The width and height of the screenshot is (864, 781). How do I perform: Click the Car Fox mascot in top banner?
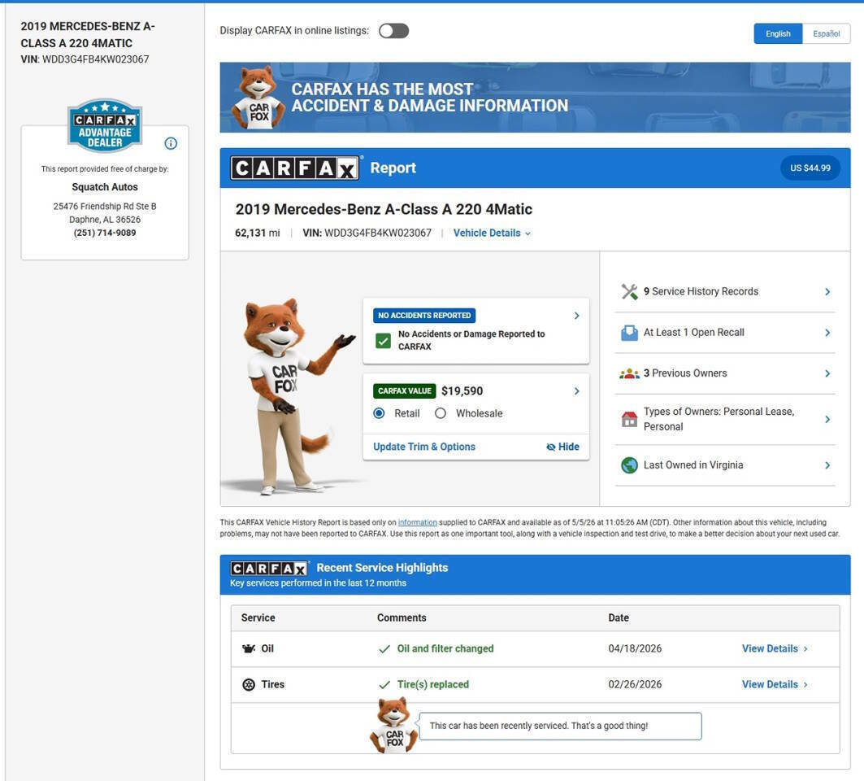[x=258, y=98]
